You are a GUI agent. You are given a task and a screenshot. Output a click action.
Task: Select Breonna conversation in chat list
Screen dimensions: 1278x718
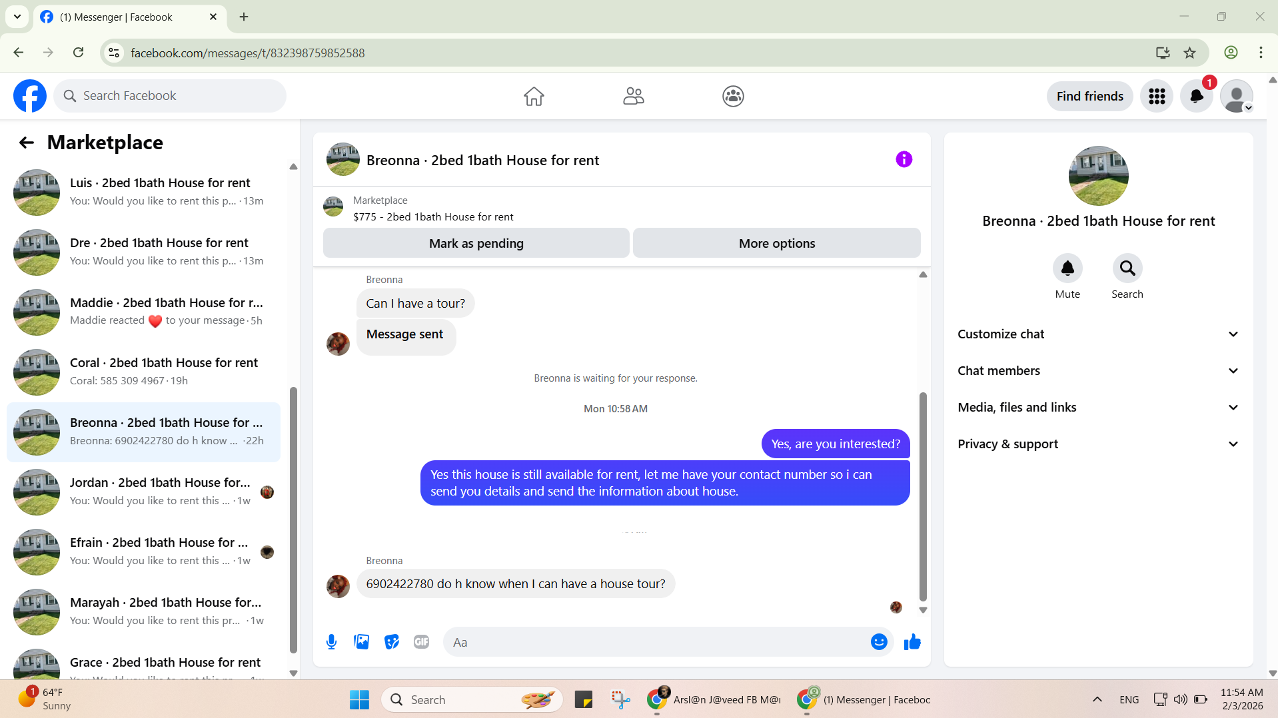coord(143,432)
